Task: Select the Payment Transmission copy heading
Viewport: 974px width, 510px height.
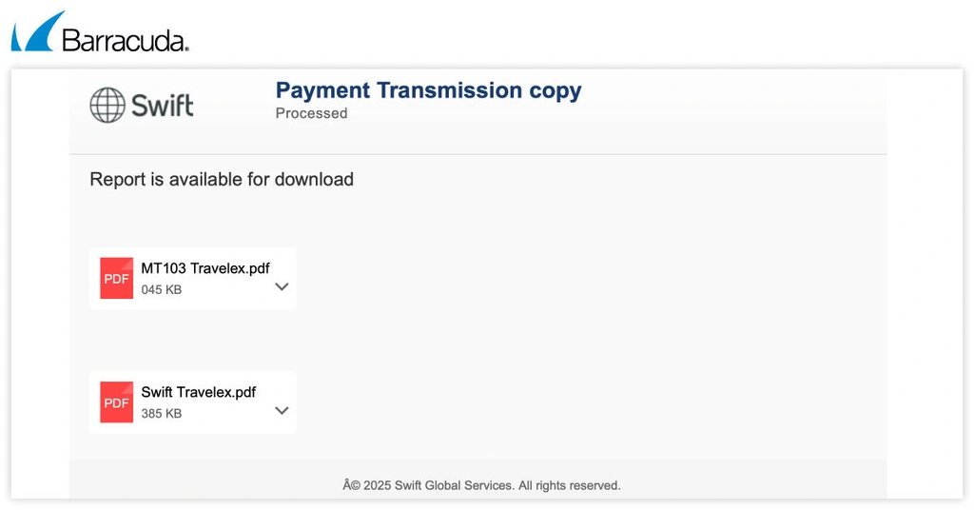Action: pyautogui.click(x=428, y=90)
